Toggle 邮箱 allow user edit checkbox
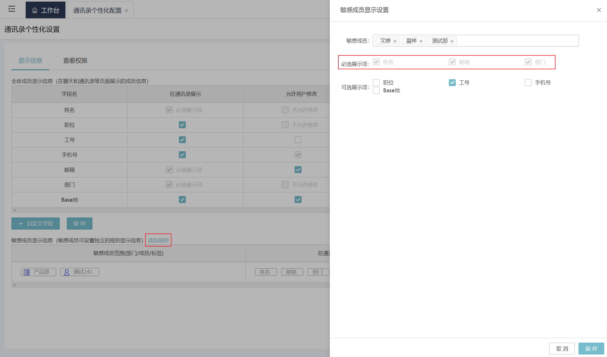 [298, 170]
